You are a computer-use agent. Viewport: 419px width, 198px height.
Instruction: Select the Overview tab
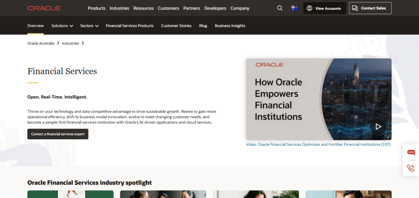click(x=35, y=26)
